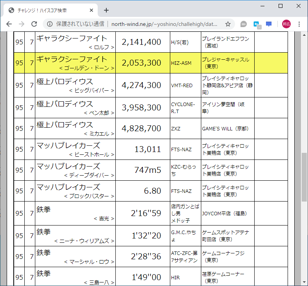Click character name < 三島一八 >
This screenshot has height=286, width=308.
pyautogui.click(x=99, y=283)
